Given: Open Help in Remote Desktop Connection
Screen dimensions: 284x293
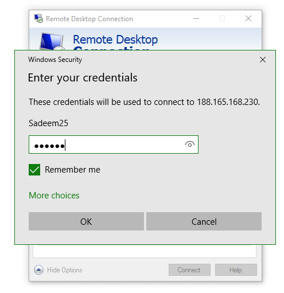Looking at the screenshot, I should click(236, 270).
